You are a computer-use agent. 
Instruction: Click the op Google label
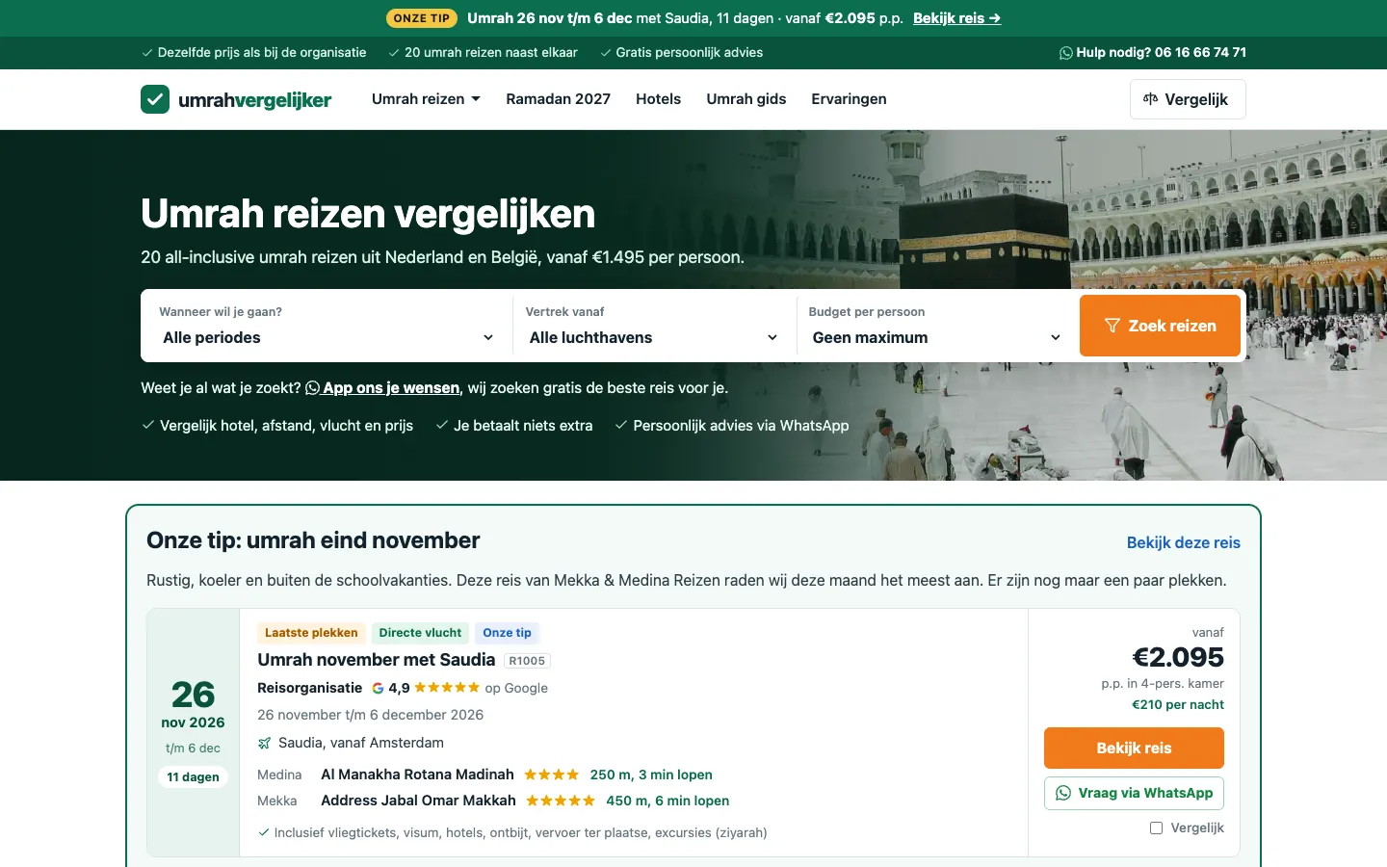pyautogui.click(x=516, y=688)
